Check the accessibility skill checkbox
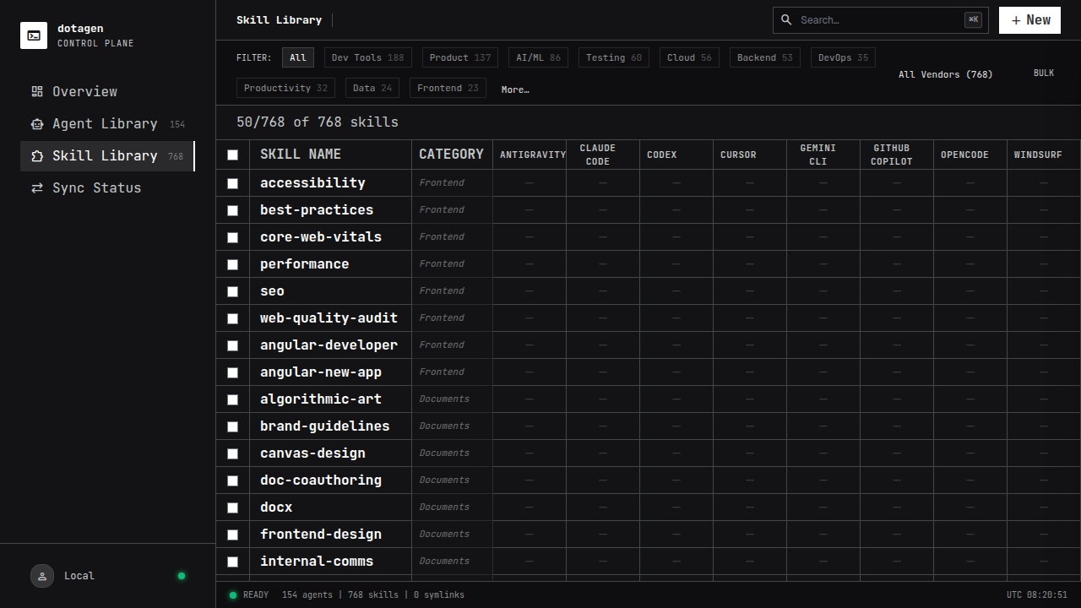Screen dimensions: 1081x608 [233, 183]
